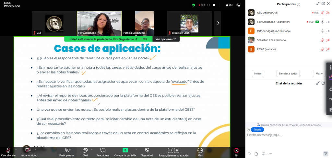Open the Ver layout menu at top
The height and width of the screenshot is (158, 332).
point(229,5)
